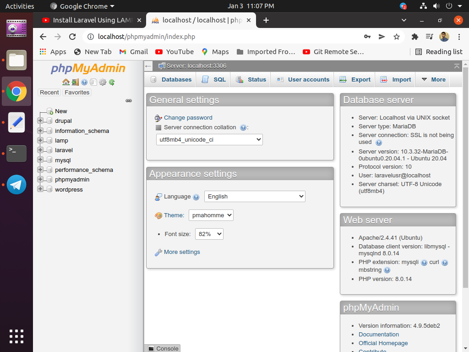Open navigation panel settings gear icon
The width and height of the screenshot is (469, 352).
click(103, 82)
